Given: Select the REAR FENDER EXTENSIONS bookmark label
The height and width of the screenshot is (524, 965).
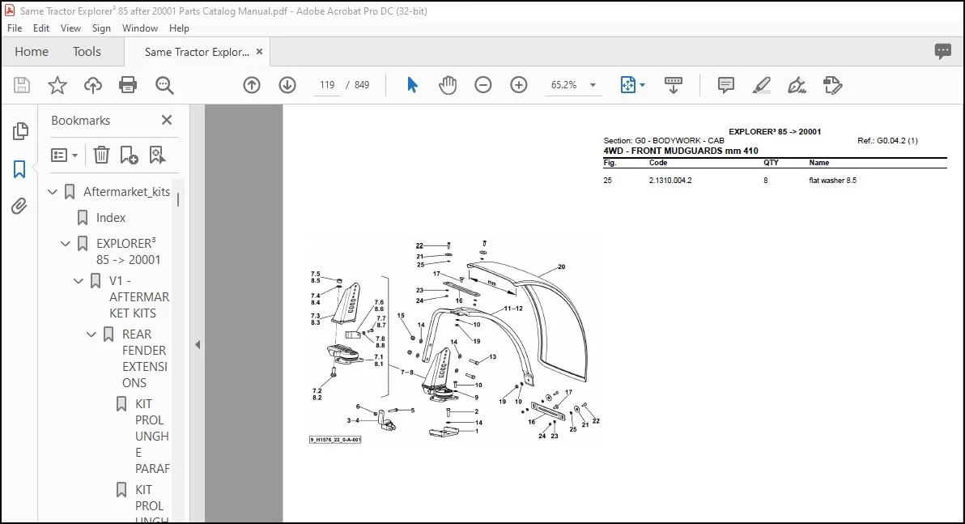Looking at the screenshot, I should 145,358.
